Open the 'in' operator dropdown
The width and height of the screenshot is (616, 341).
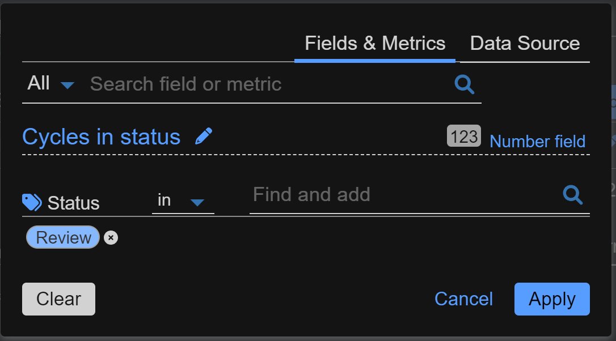tap(164, 201)
